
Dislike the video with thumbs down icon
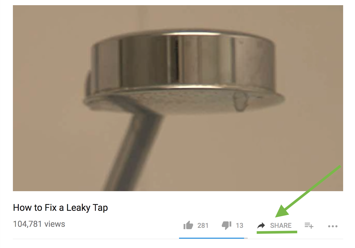227,225
